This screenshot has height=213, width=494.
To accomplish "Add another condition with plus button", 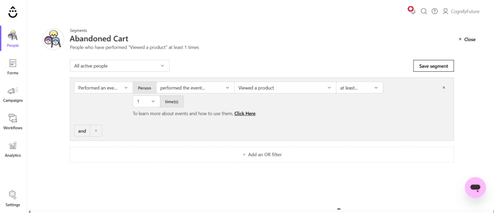I will (96, 131).
